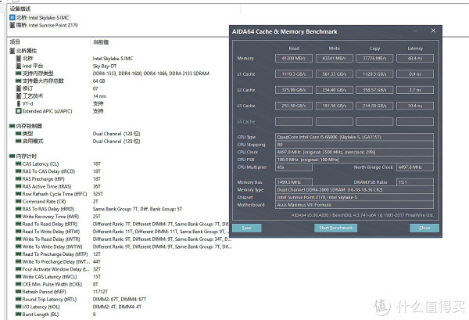Select the tRFC value 525T
469x320 pixels.
(x=98, y=194)
